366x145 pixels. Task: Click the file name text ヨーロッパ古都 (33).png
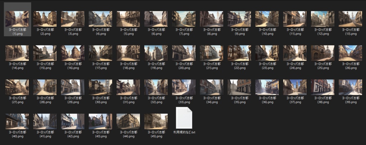184,100
